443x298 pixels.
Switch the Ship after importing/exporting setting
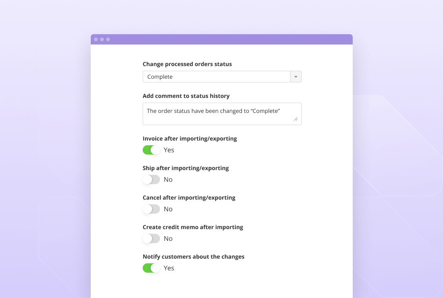(x=151, y=179)
